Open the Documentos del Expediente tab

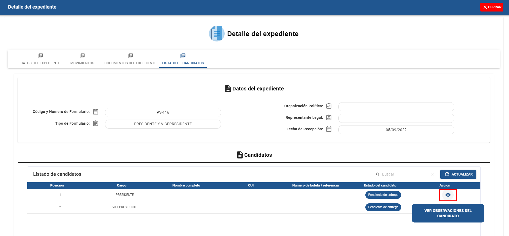coord(130,59)
